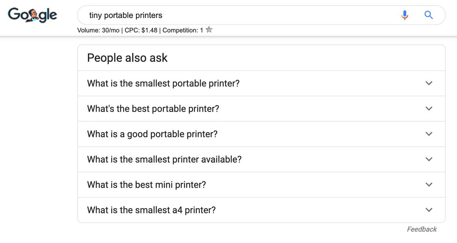Star the keyword next to Competition
This screenshot has width=457, height=243.
[209, 30]
